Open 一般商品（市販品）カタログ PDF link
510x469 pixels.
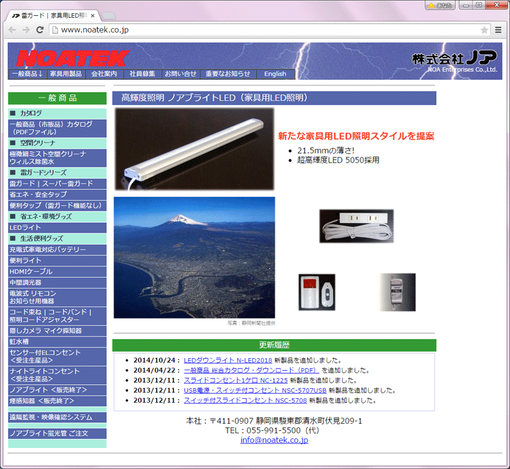pos(57,128)
